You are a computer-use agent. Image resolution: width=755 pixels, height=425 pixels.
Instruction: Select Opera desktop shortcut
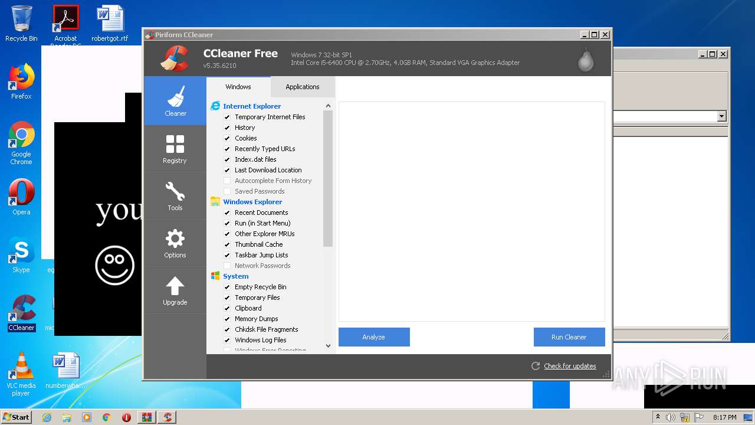pos(21,197)
